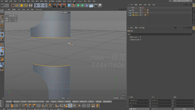Click the button containing Phong text
Image resolution: width=195 pixels, height=110 pixels.
pos(36,101)
